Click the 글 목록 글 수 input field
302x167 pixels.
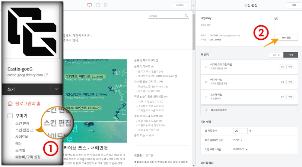pos(240,131)
